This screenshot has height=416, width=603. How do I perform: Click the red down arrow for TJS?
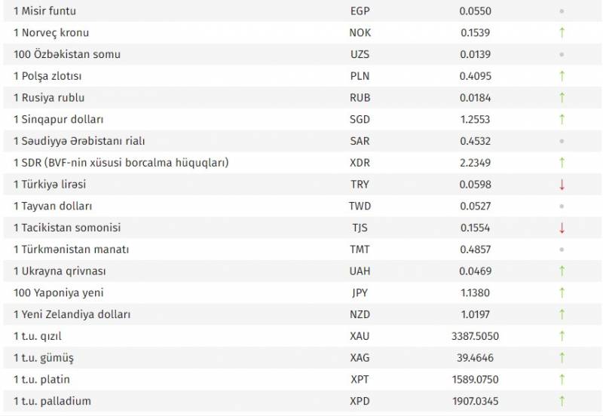(x=562, y=228)
